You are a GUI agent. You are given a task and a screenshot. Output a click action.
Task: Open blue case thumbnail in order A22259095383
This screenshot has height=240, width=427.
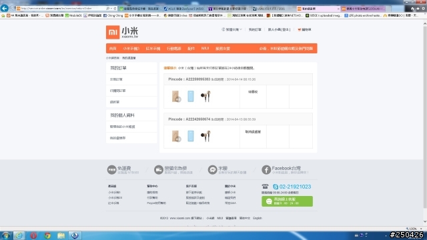pos(191,97)
